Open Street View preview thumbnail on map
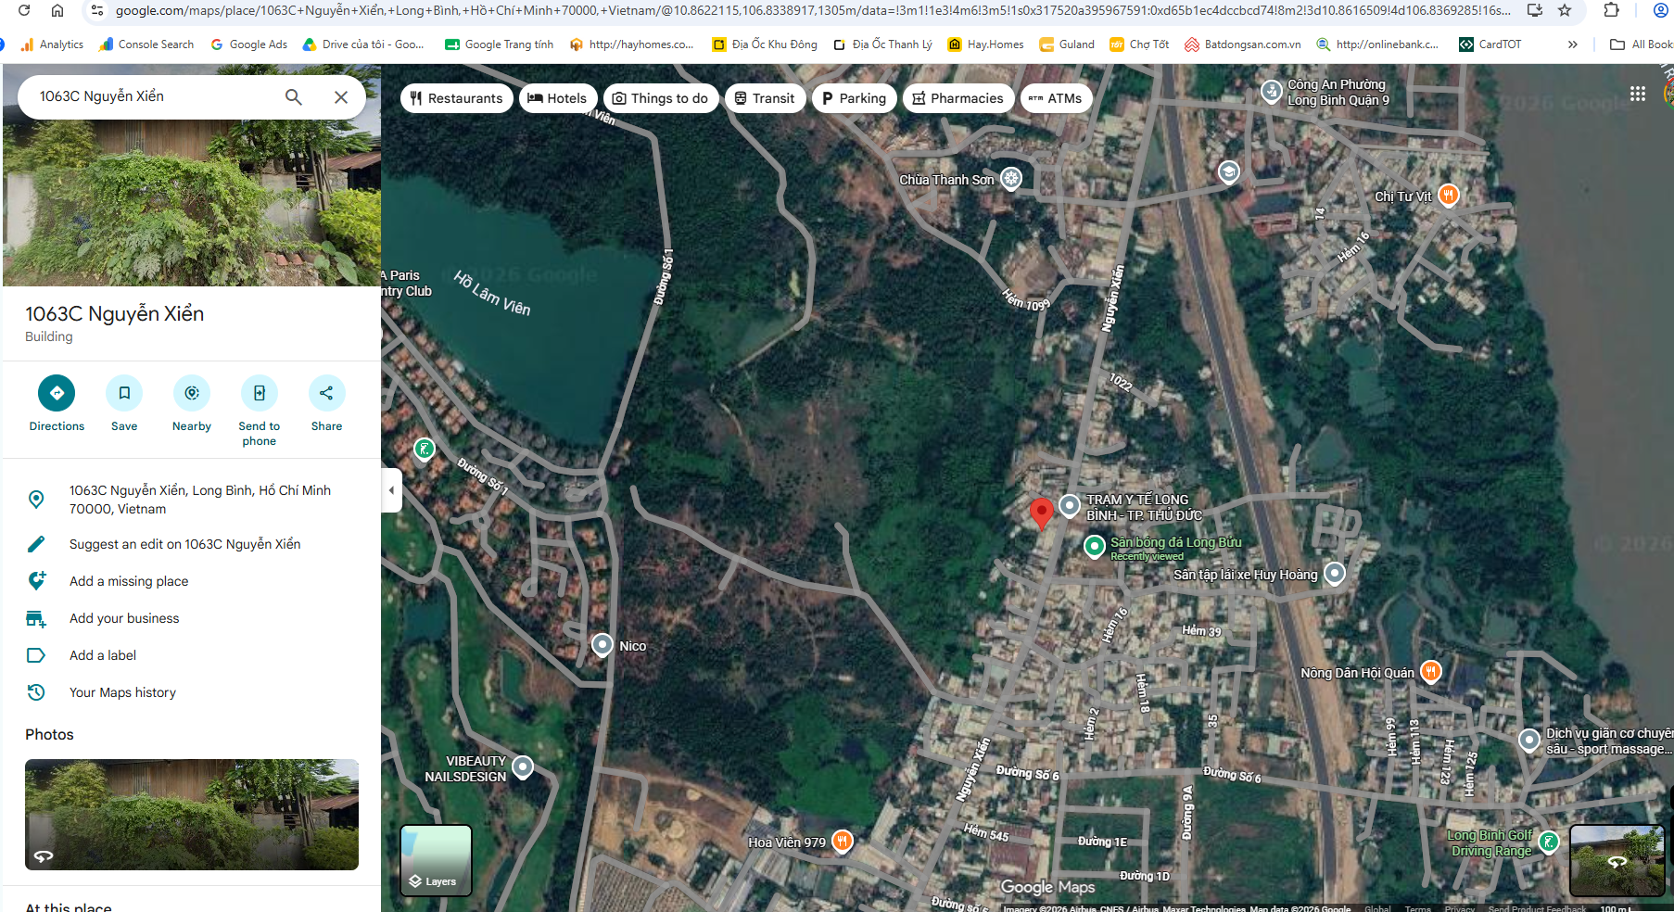 [1617, 860]
